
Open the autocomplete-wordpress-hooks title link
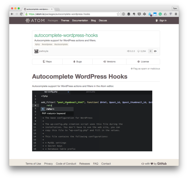coord(66,35)
